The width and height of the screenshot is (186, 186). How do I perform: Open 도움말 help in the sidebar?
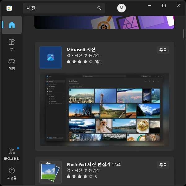tap(12, 173)
